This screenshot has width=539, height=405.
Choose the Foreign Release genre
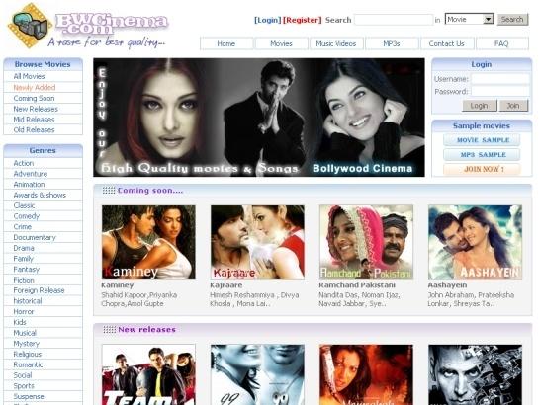(x=39, y=290)
